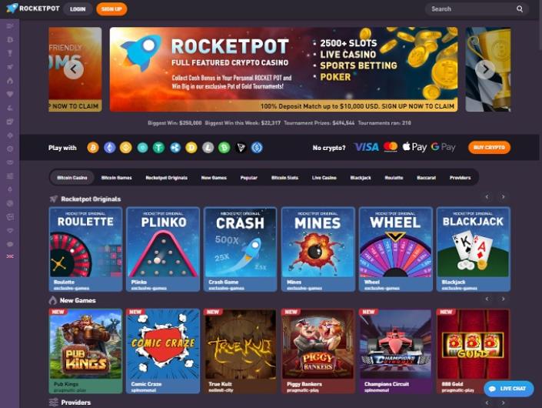Screen dimensions: 542x408
Task: Advance to next banner slide
Action: (x=485, y=69)
